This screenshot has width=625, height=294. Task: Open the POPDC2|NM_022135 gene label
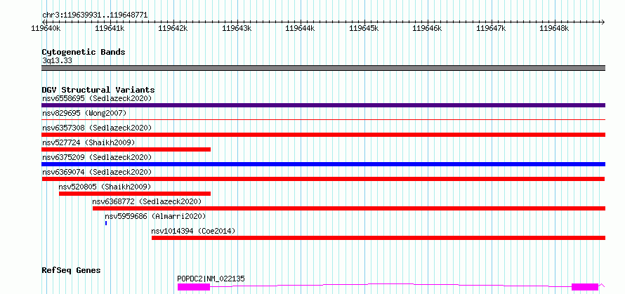pyautogui.click(x=211, y=279)
